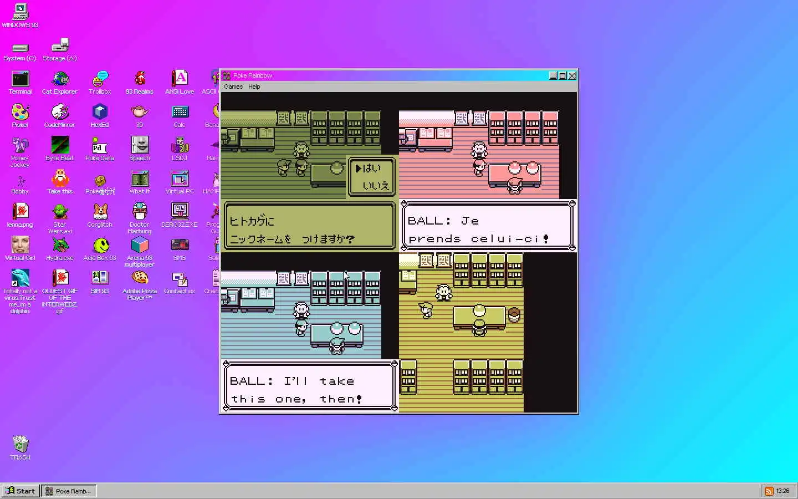Launch Acid Box 93 smiley icon
Viewport: 798px width, 499px height.
pos(100,249)
